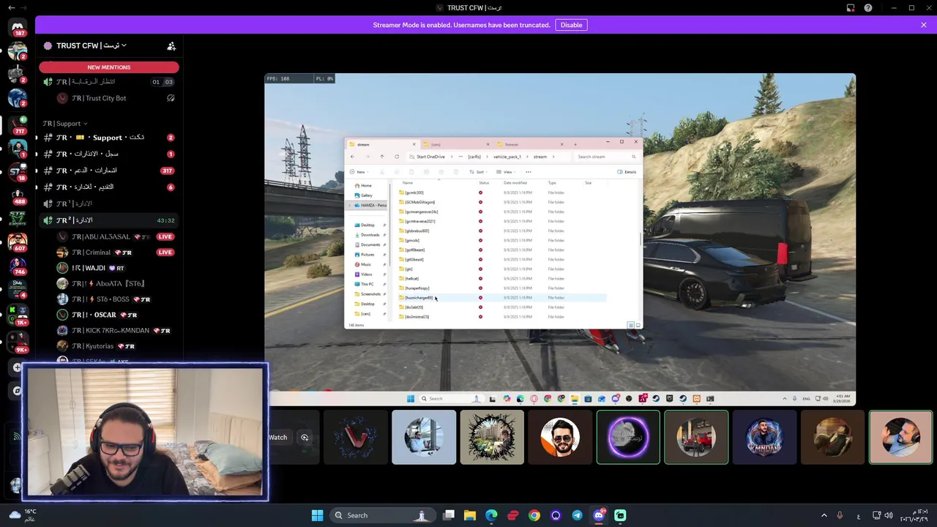Select the [GCMobGWagon] folder row
This screenshot has height=527, width=937.
[501, 202]
